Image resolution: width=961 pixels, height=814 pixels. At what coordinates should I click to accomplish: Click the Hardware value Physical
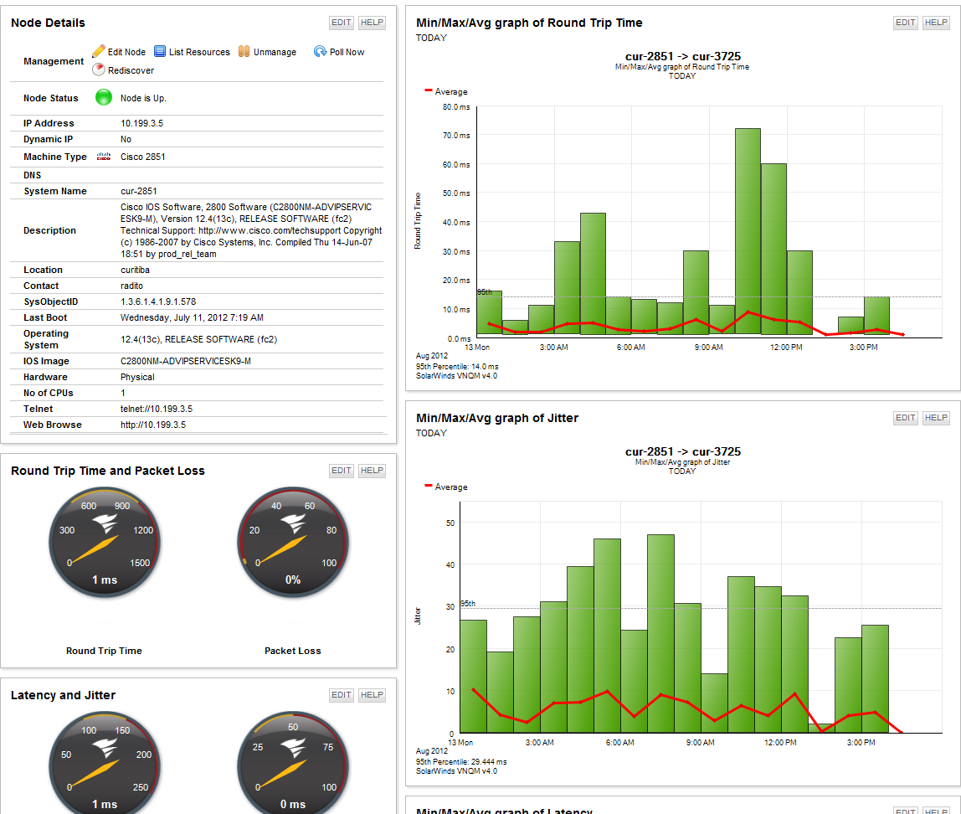[x=137, y=377]
